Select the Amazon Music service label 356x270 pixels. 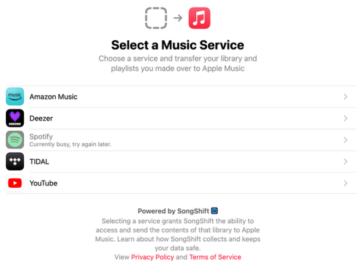pos(53,97)
